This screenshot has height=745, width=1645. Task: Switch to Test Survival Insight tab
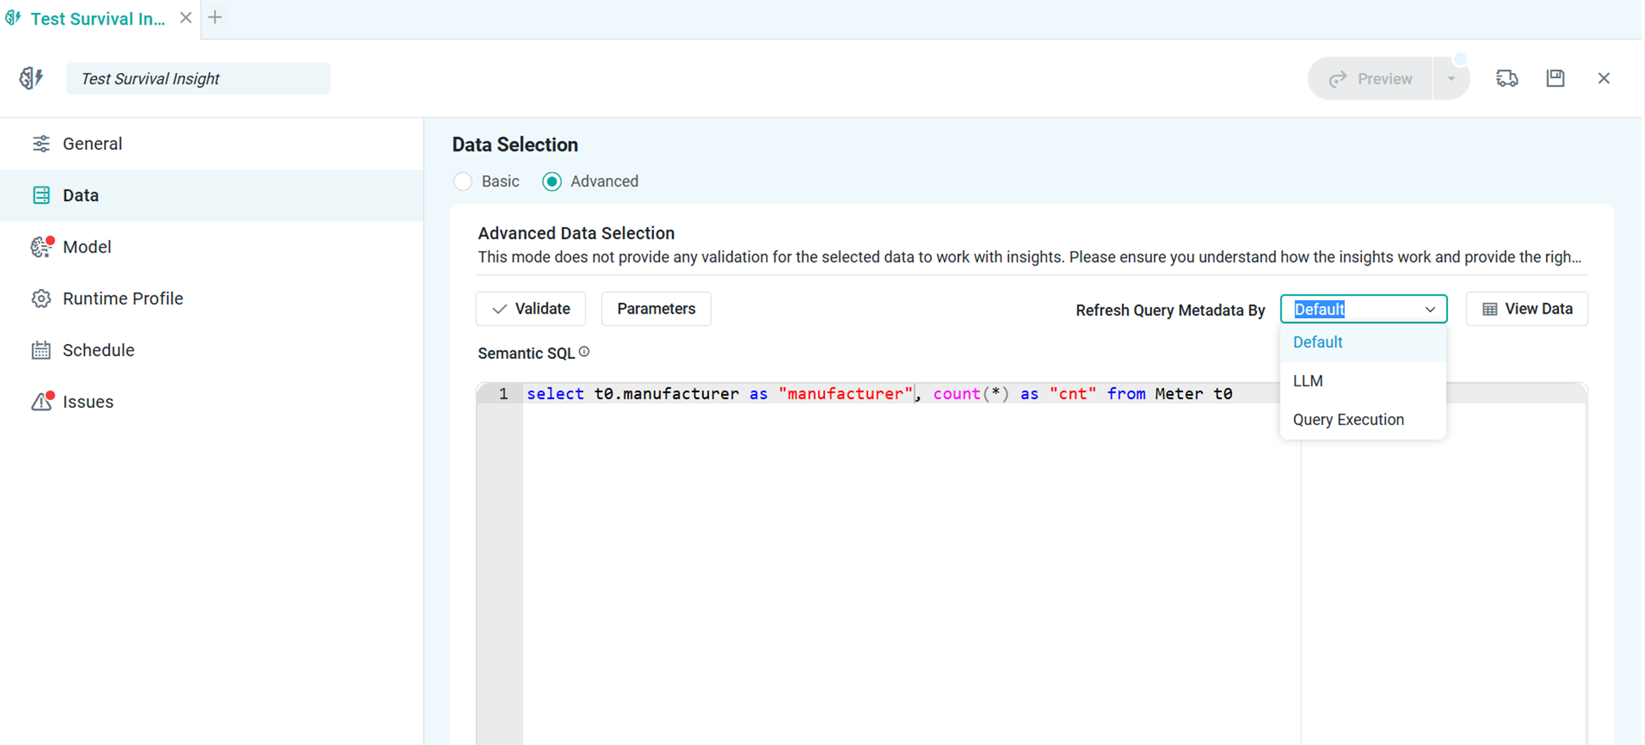coord(97,19)
